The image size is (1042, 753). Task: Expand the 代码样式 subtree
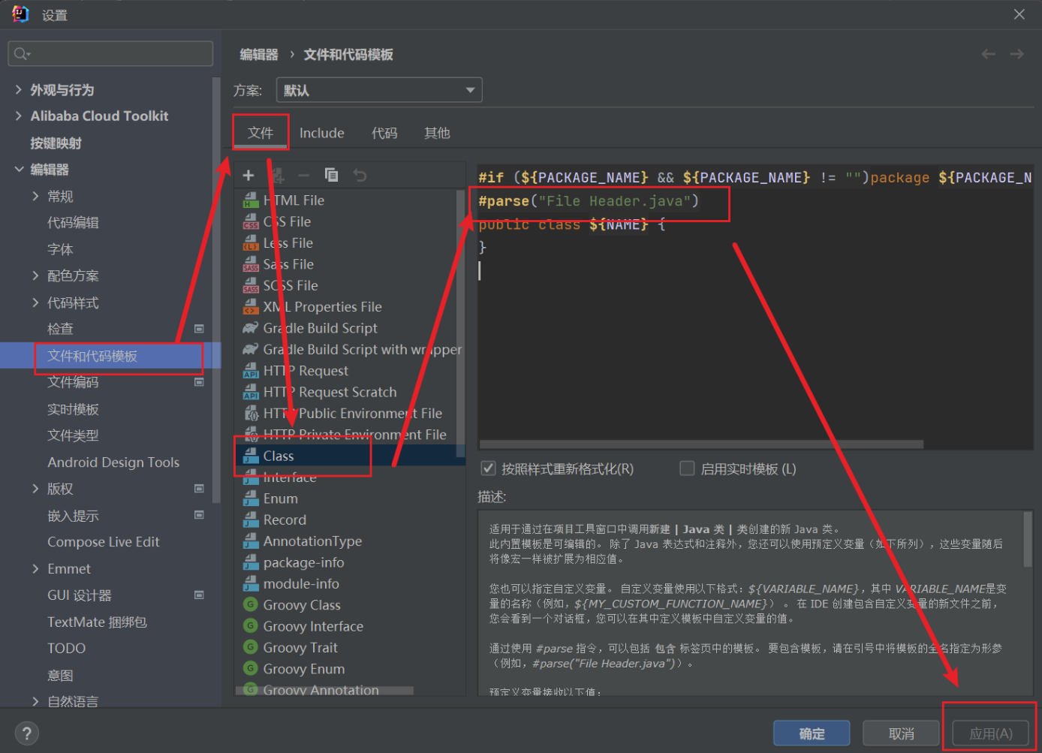(x=35, y=303)
